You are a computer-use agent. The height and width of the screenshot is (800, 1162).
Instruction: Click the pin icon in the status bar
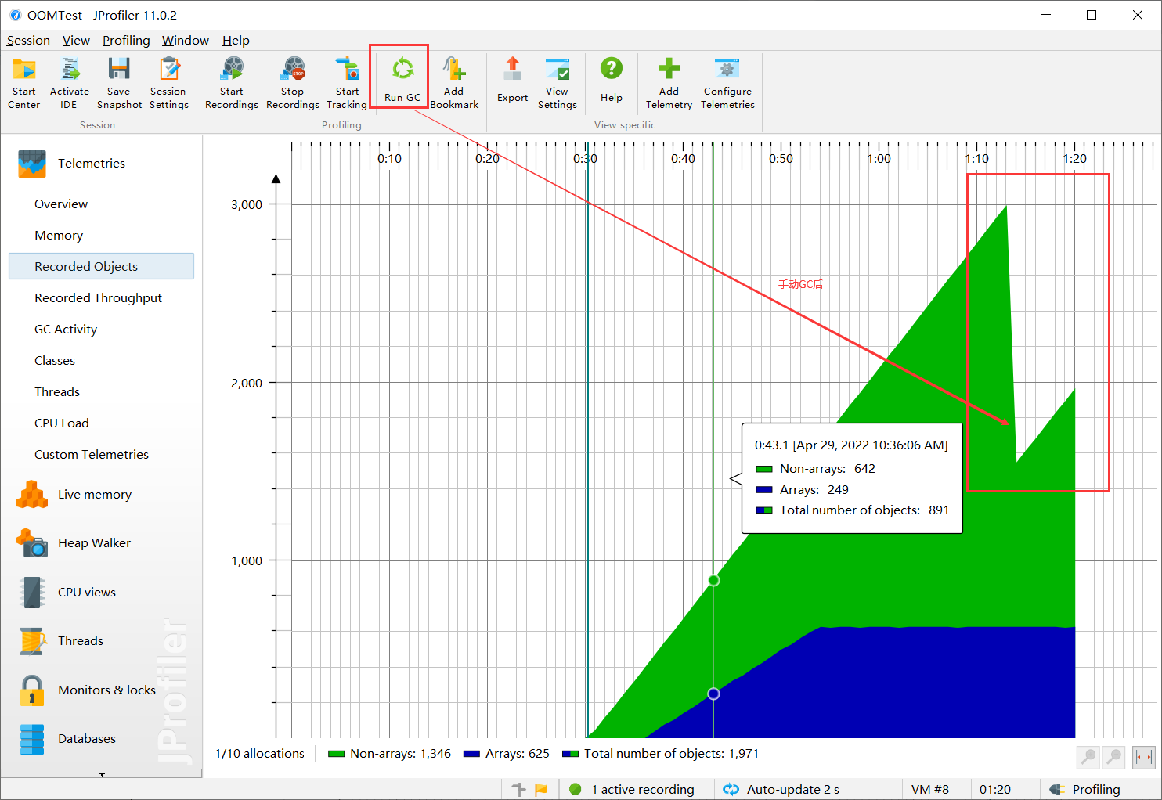(518, 790)
